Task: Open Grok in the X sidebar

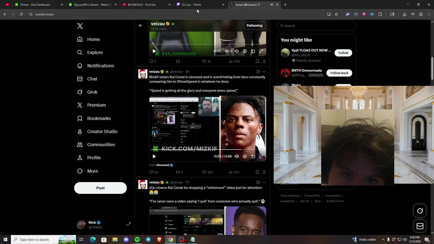Action: coord(87,92)
